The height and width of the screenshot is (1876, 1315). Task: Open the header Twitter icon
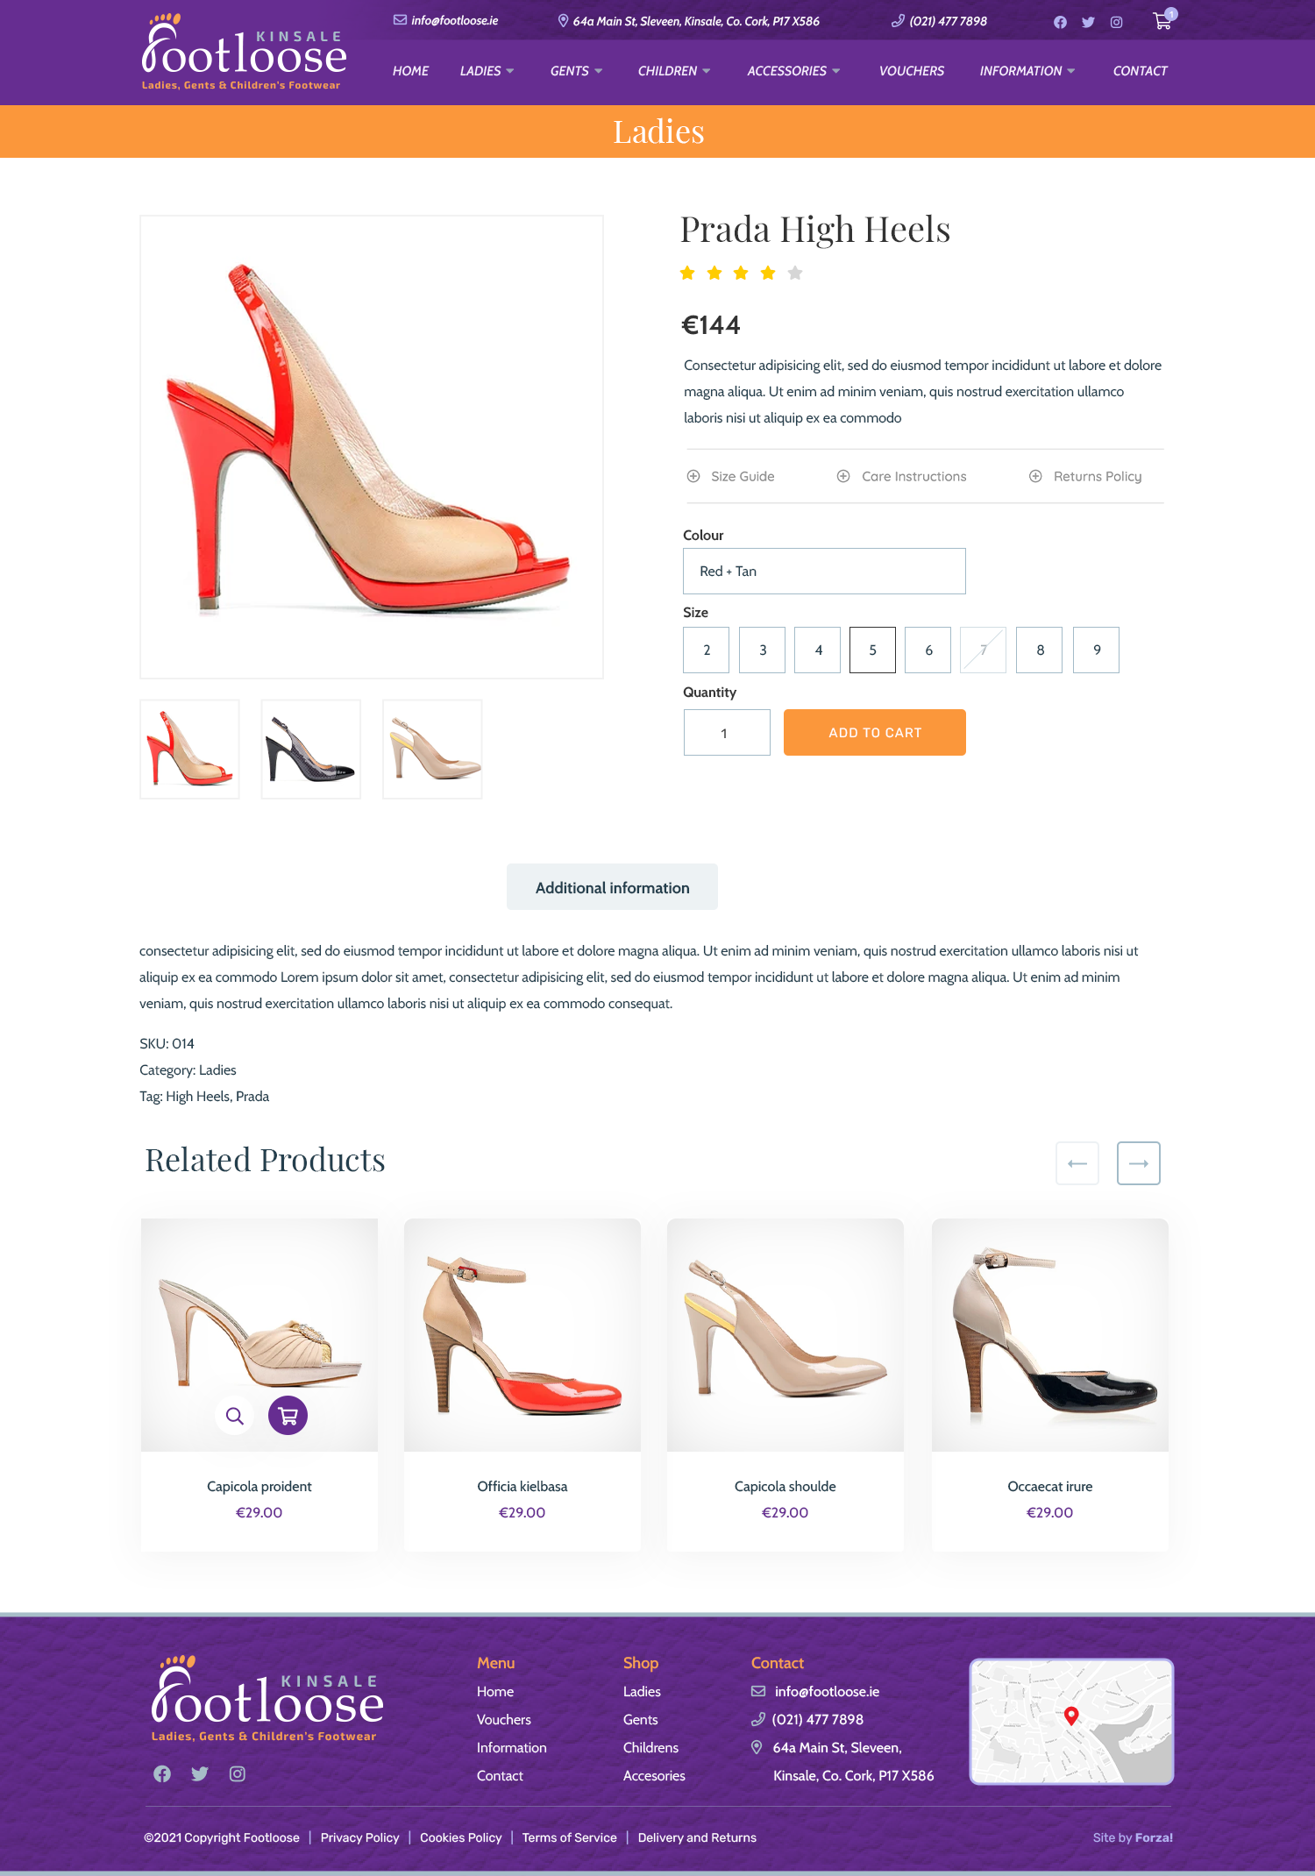(1088, 22)
